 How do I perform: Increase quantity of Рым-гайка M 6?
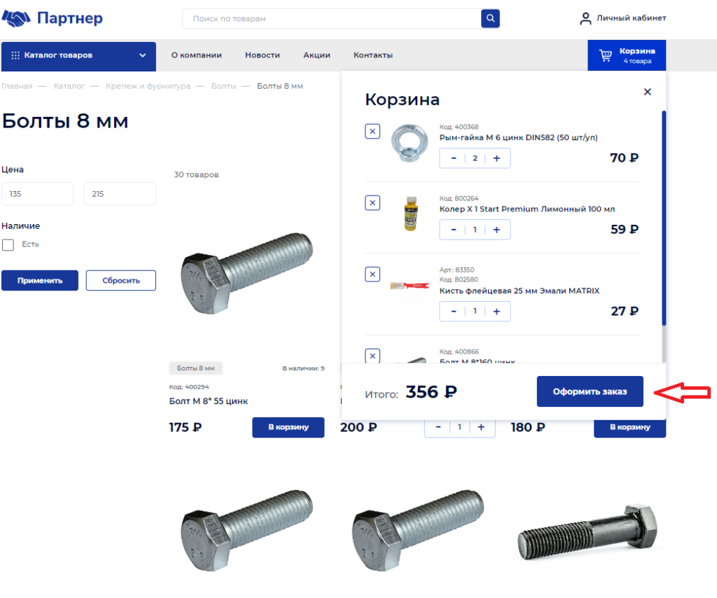pyautogui.click(x=496, y=158)
